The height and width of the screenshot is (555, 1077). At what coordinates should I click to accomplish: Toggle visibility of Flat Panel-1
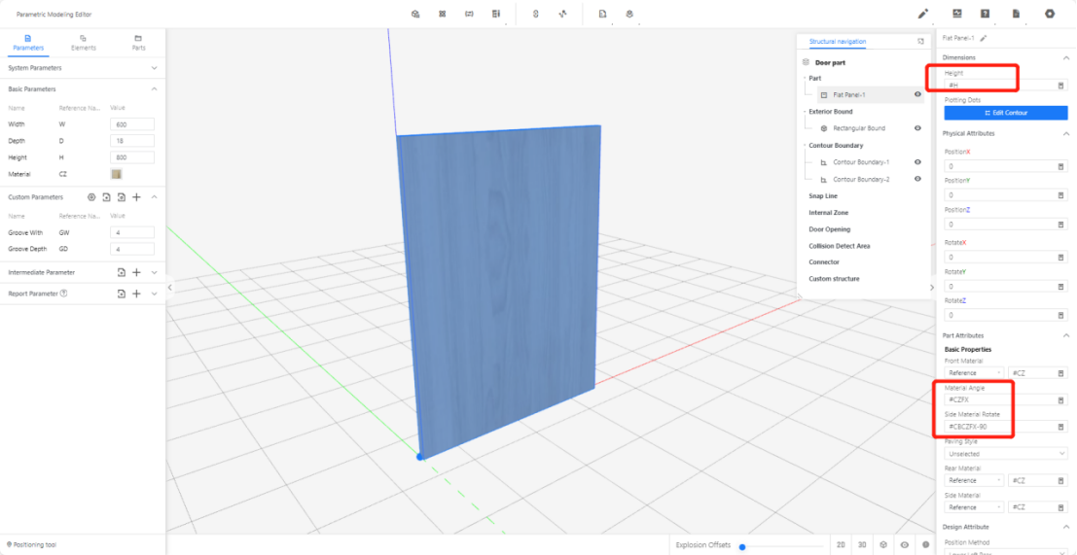(917, 95)
